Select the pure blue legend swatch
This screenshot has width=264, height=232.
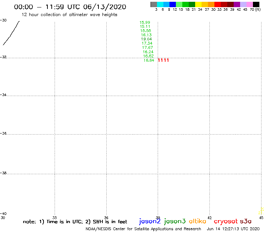point(173,5)
